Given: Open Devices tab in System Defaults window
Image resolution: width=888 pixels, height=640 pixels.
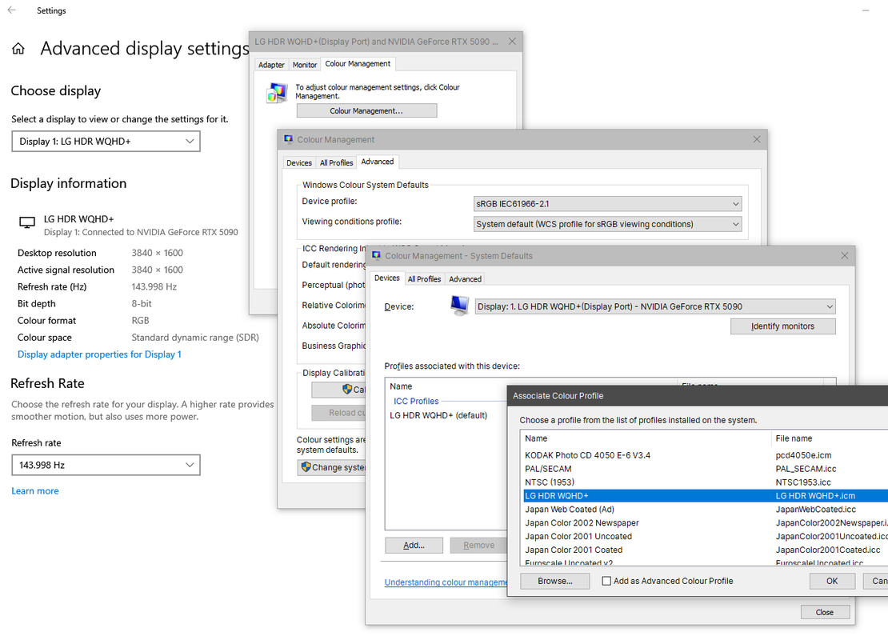Looking at the screenshot, I should point(387,278).
